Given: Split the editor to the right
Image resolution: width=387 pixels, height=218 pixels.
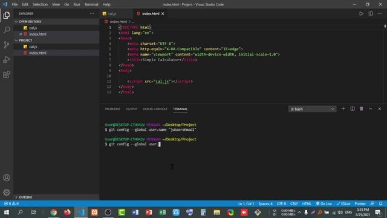Looking at the screenshot, I should 371,13.
